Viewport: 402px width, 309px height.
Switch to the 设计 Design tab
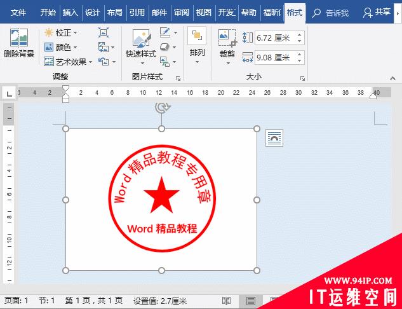point(93,12)
